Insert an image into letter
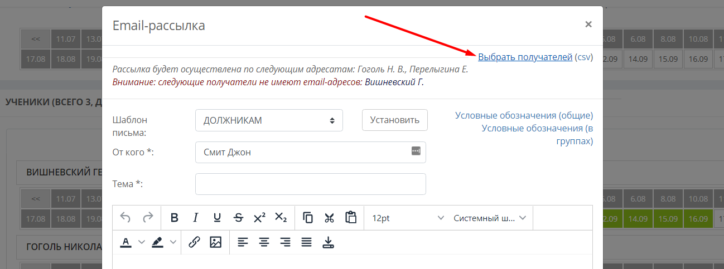The image size is (724, 269). point(215,242)
